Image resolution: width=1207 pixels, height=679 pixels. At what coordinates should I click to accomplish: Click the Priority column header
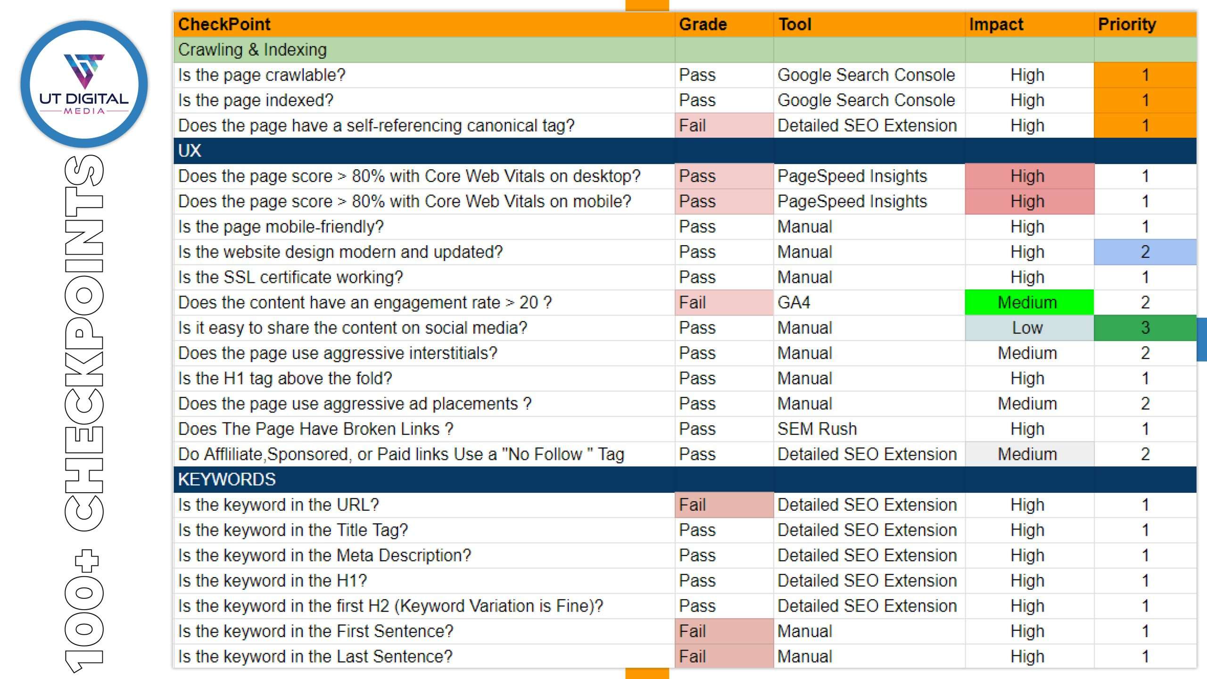coord(1127,25)
